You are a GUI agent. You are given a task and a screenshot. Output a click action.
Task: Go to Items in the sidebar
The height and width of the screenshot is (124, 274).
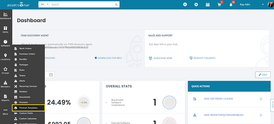(5, 30)
